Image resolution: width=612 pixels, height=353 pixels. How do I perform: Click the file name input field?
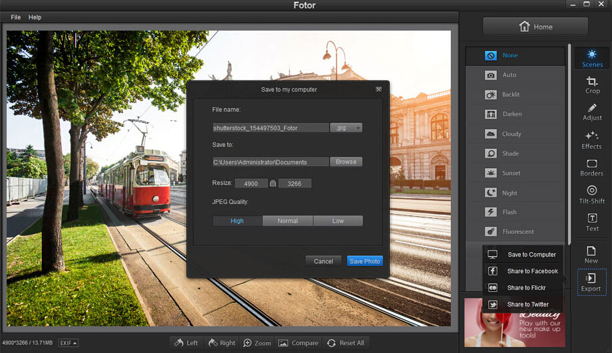[270, 128]
